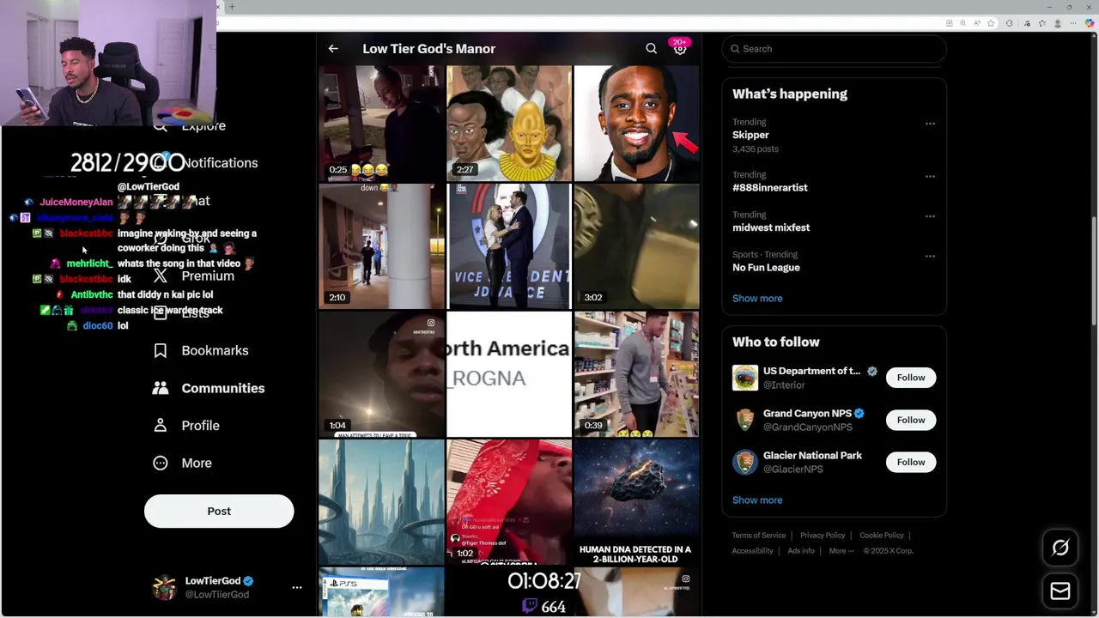This screenshot has width=1099, height=618.
Task: Open browser Settings and more dots
Action: pos(1072,23)
